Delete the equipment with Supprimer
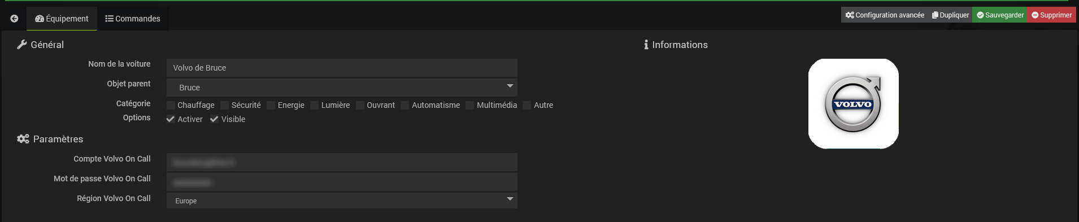Screen dimensions: 1079x222 point(1051,15)
